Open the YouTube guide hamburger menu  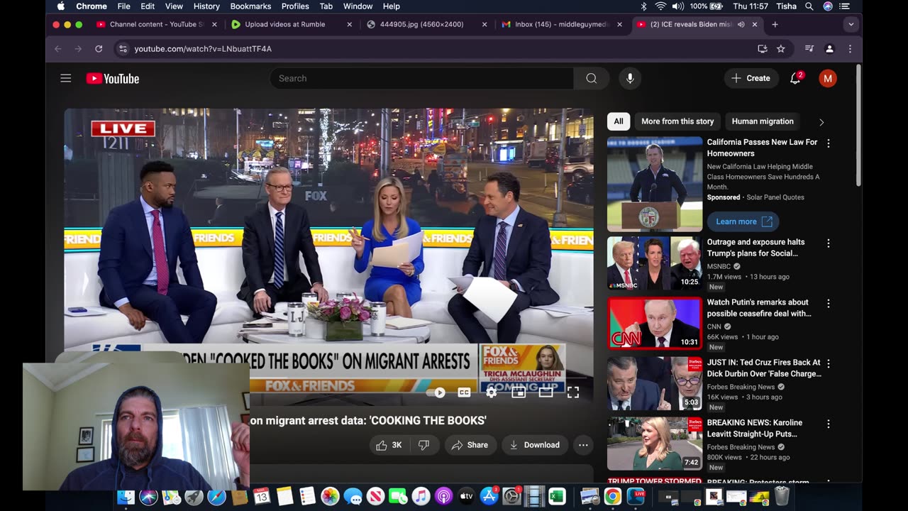click(x=66, y=78)
